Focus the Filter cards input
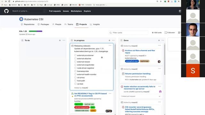The width and height of the screenshot is (205, 115). pyautogui.click(x=128, y=33)
